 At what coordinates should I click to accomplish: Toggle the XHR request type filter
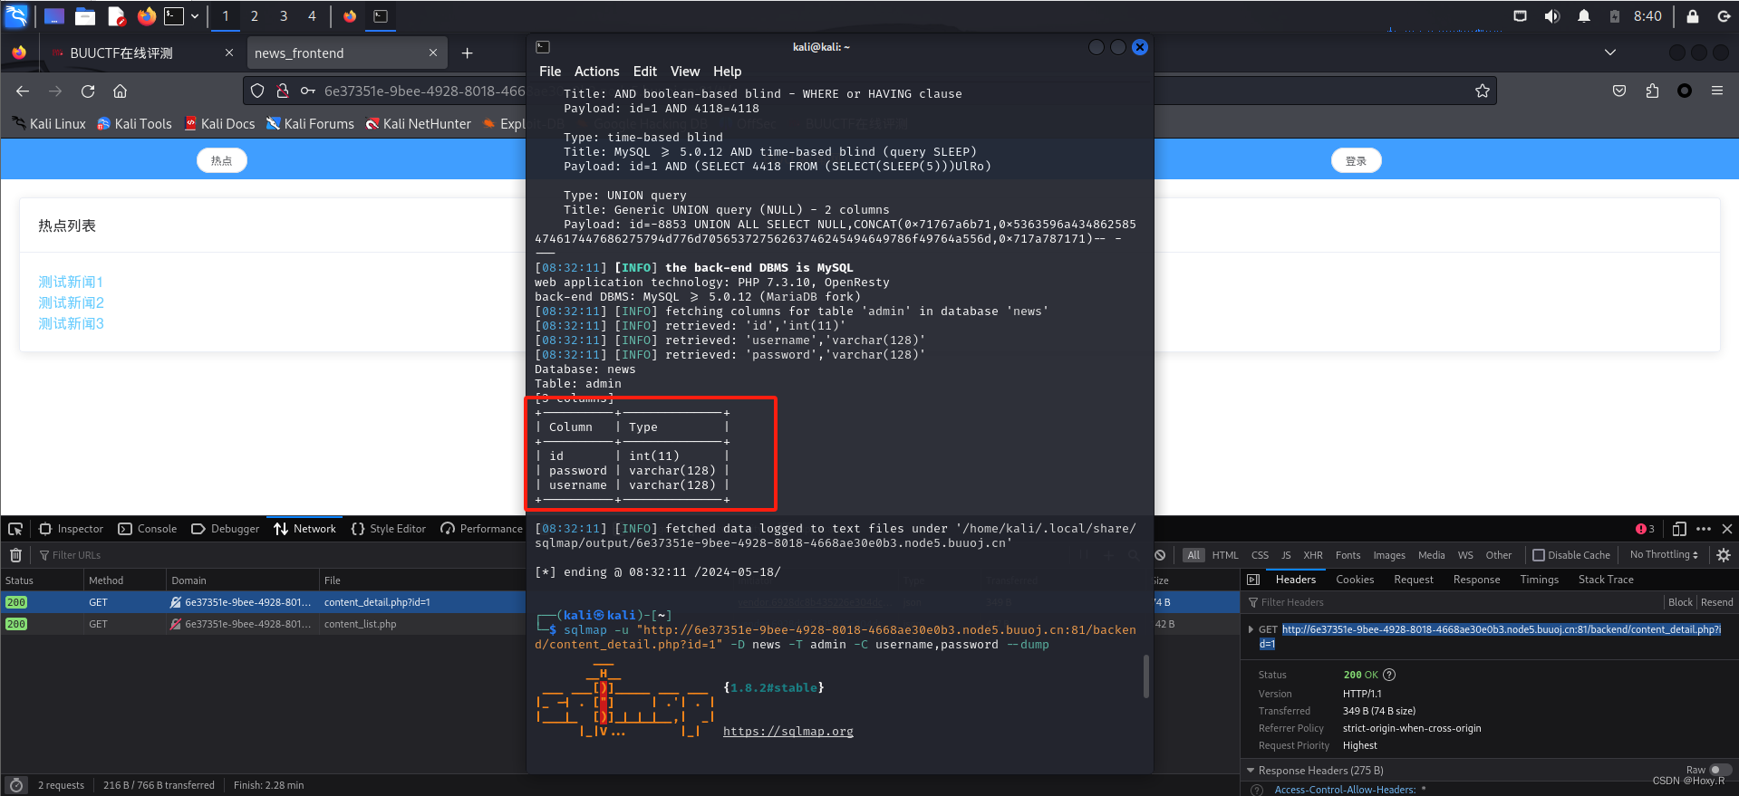[x=1313, y=555]
